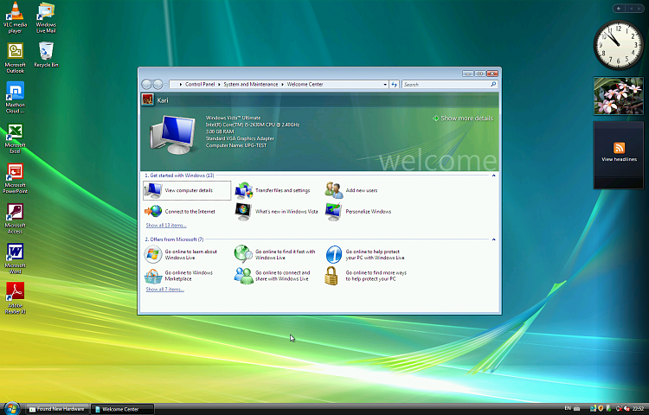Screen dimensions: 649x415
Task: Select the Microsoft Access desktop icon
Action: click(x=16, y=218)
